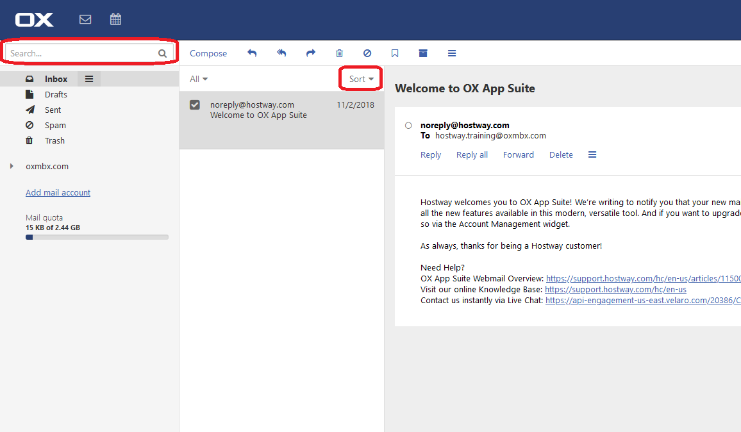Image resolution: width=741 pixels, height=432 pixels.
Task: Click sender noreply@hostway.com in message header
Action: (465, 125)
